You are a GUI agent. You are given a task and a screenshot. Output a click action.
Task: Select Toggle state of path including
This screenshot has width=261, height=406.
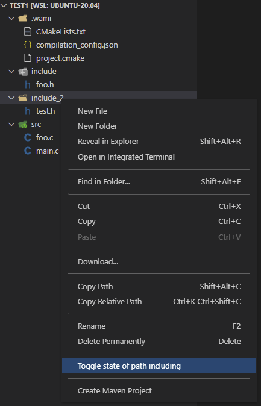tap(159, 366)
